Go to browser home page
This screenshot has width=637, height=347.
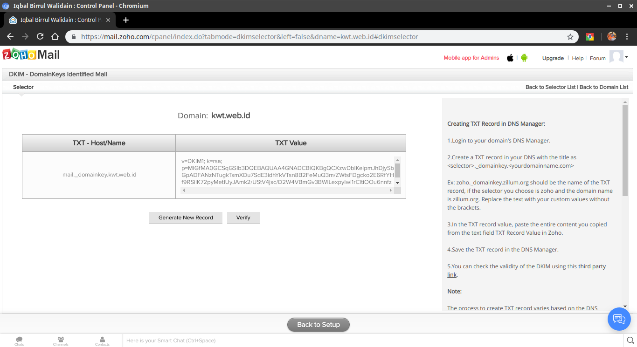tap(55, 37)
